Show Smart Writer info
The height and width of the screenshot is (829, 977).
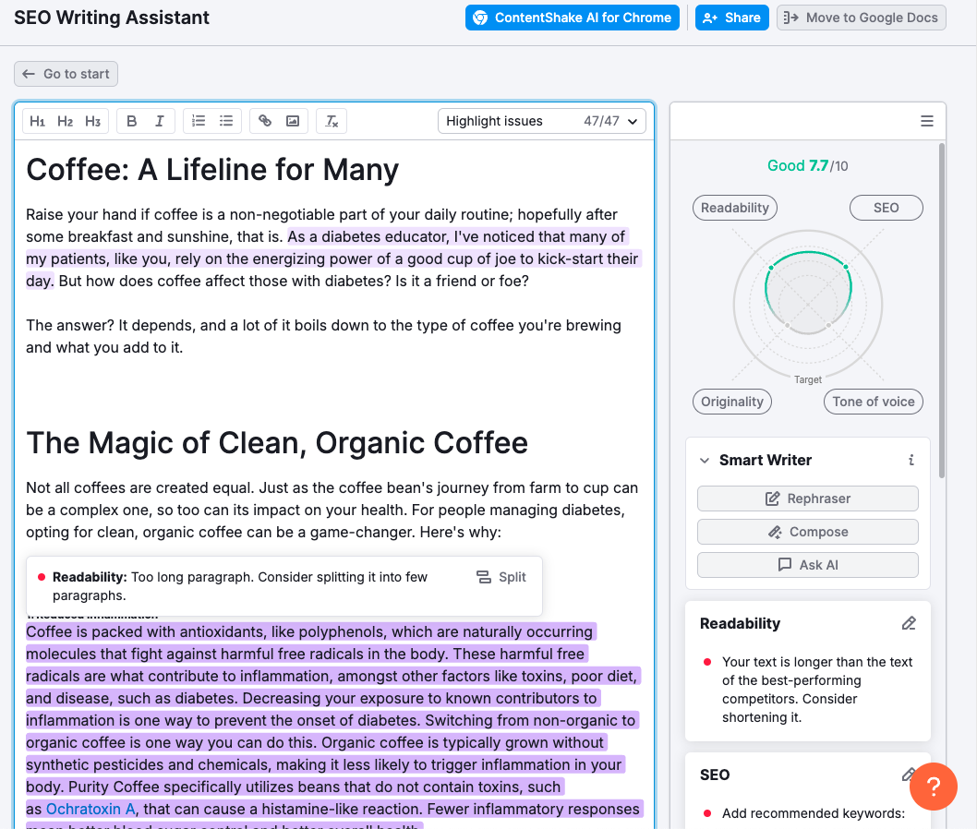[911, 460]
